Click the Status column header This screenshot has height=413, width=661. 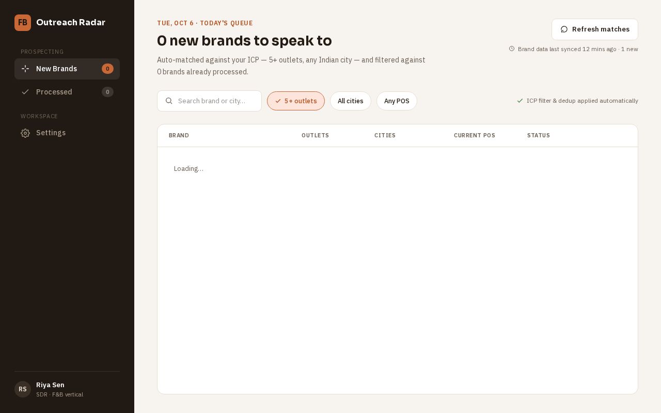coord(539,135)
